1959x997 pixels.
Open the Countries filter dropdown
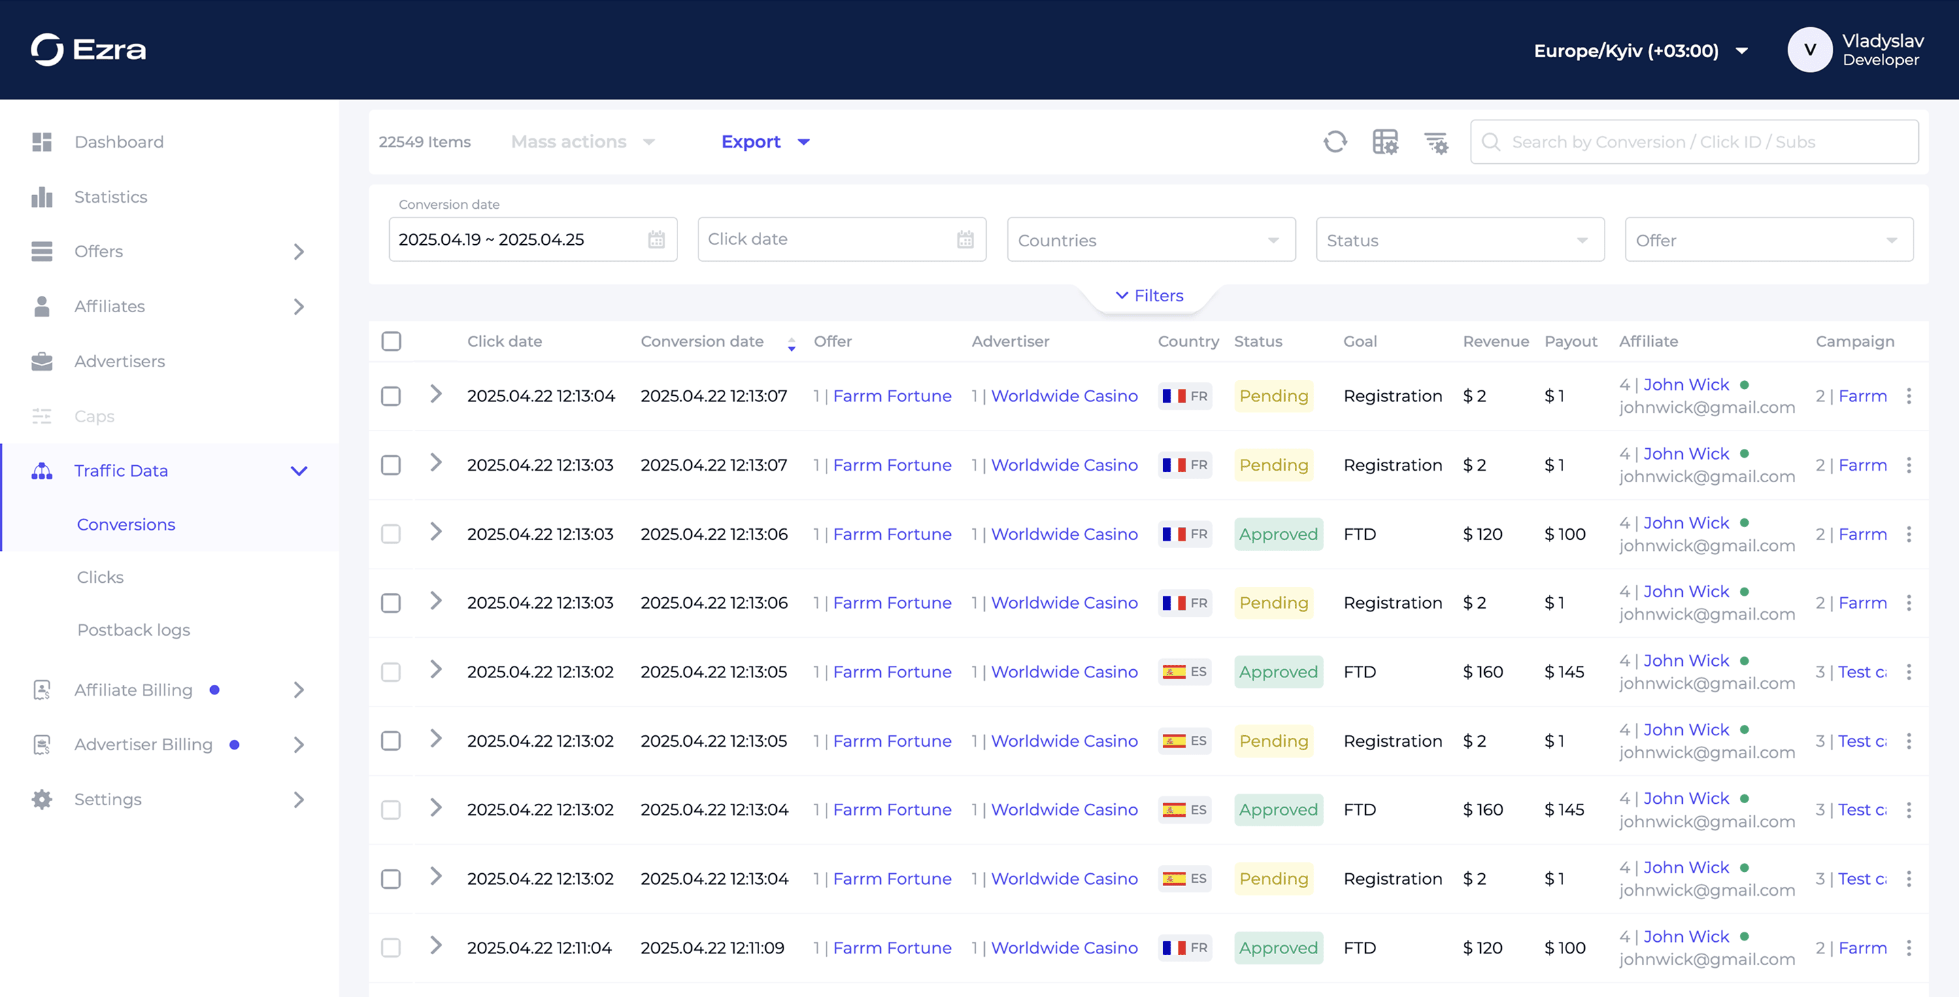1152,240
